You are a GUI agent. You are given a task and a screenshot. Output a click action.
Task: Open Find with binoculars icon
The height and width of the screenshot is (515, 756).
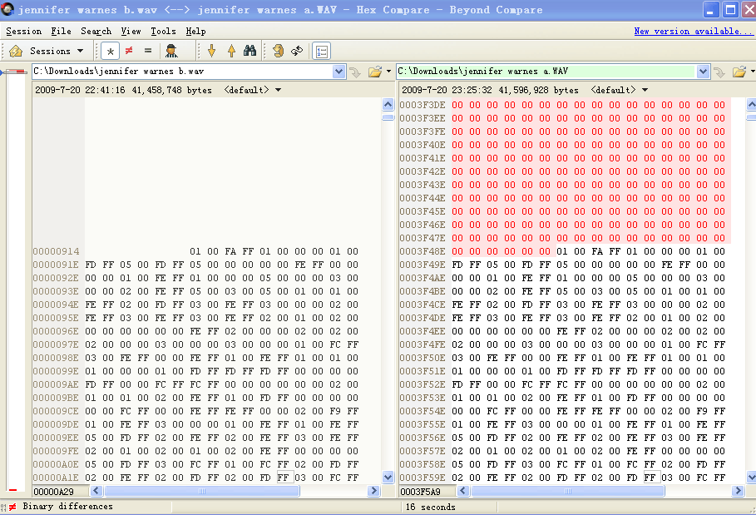(x=250, y=50)
